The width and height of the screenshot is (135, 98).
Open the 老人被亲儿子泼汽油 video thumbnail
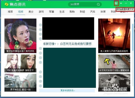[114, 36]
